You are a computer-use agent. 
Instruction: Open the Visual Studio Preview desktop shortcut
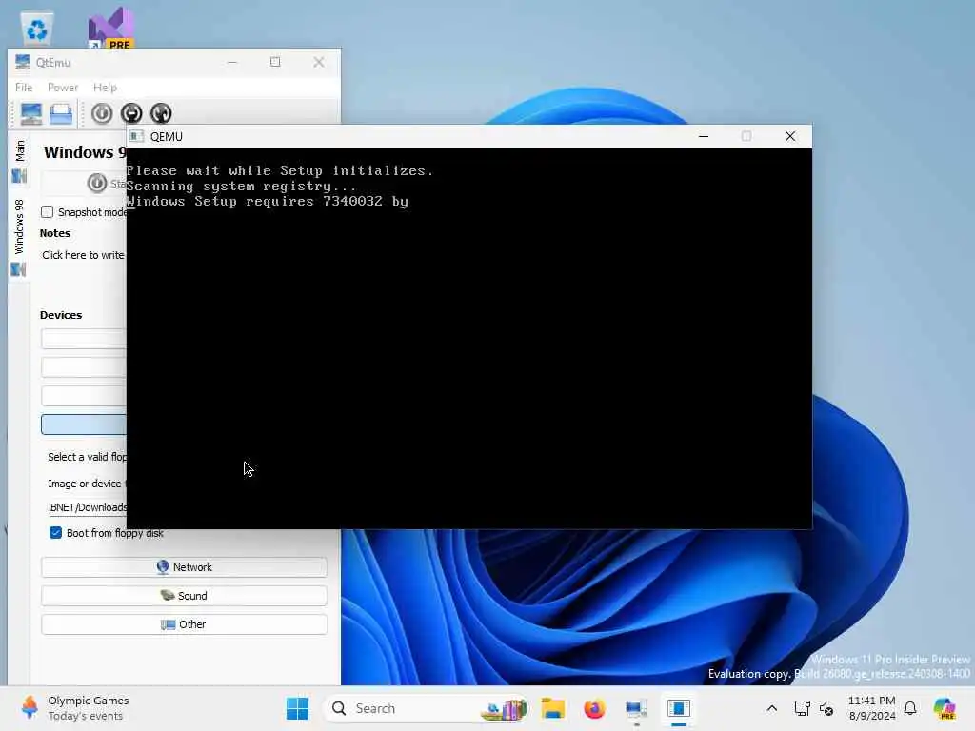point(111,29)
